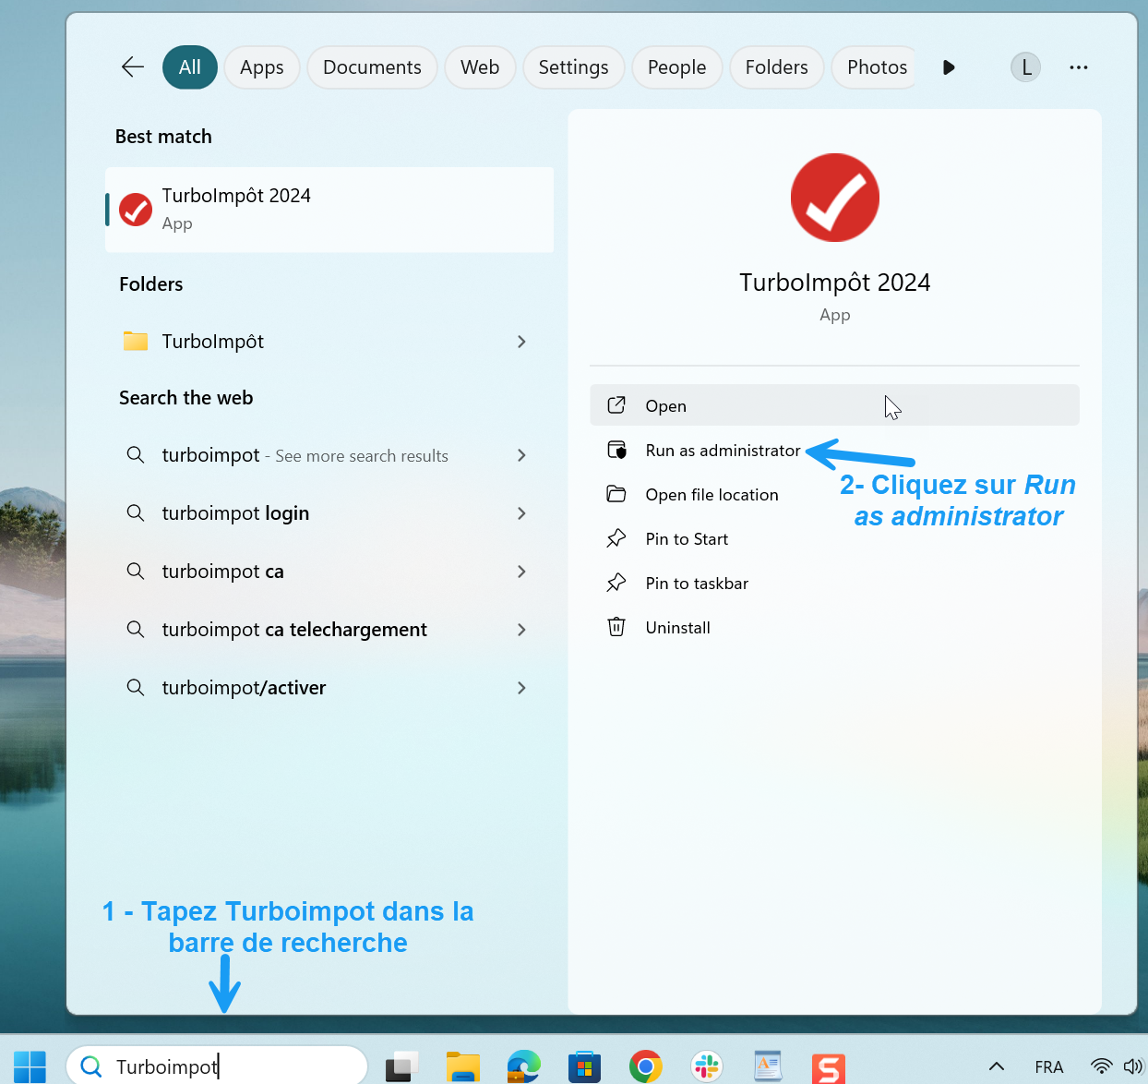The height and width of the screenshot is (1084, 1148).
Task: Open the L account avatar
Action: [1025, 67]
